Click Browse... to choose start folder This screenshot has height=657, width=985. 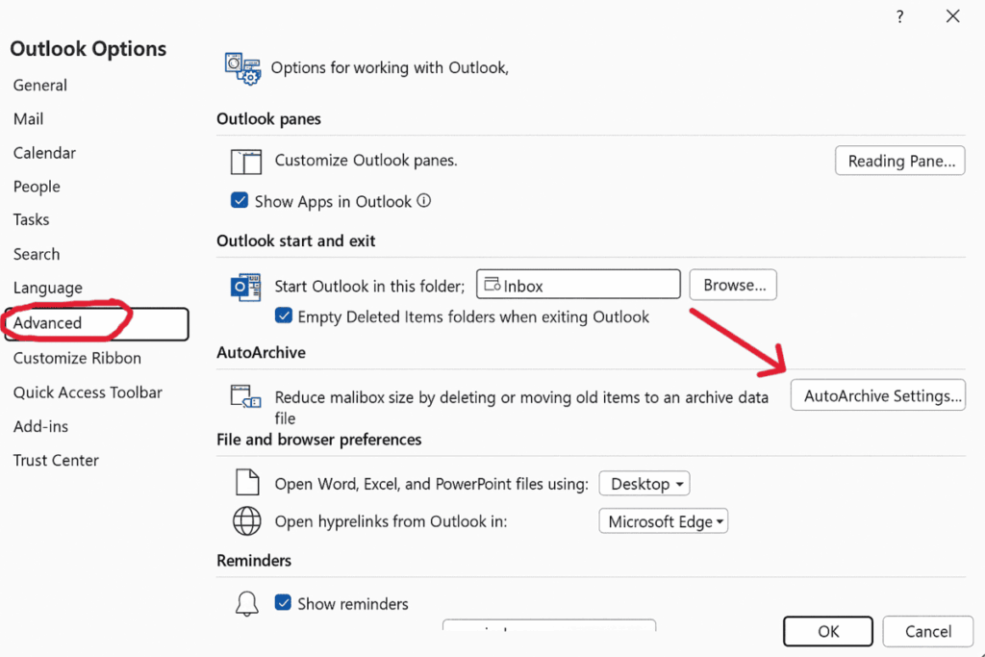point(733,285)
